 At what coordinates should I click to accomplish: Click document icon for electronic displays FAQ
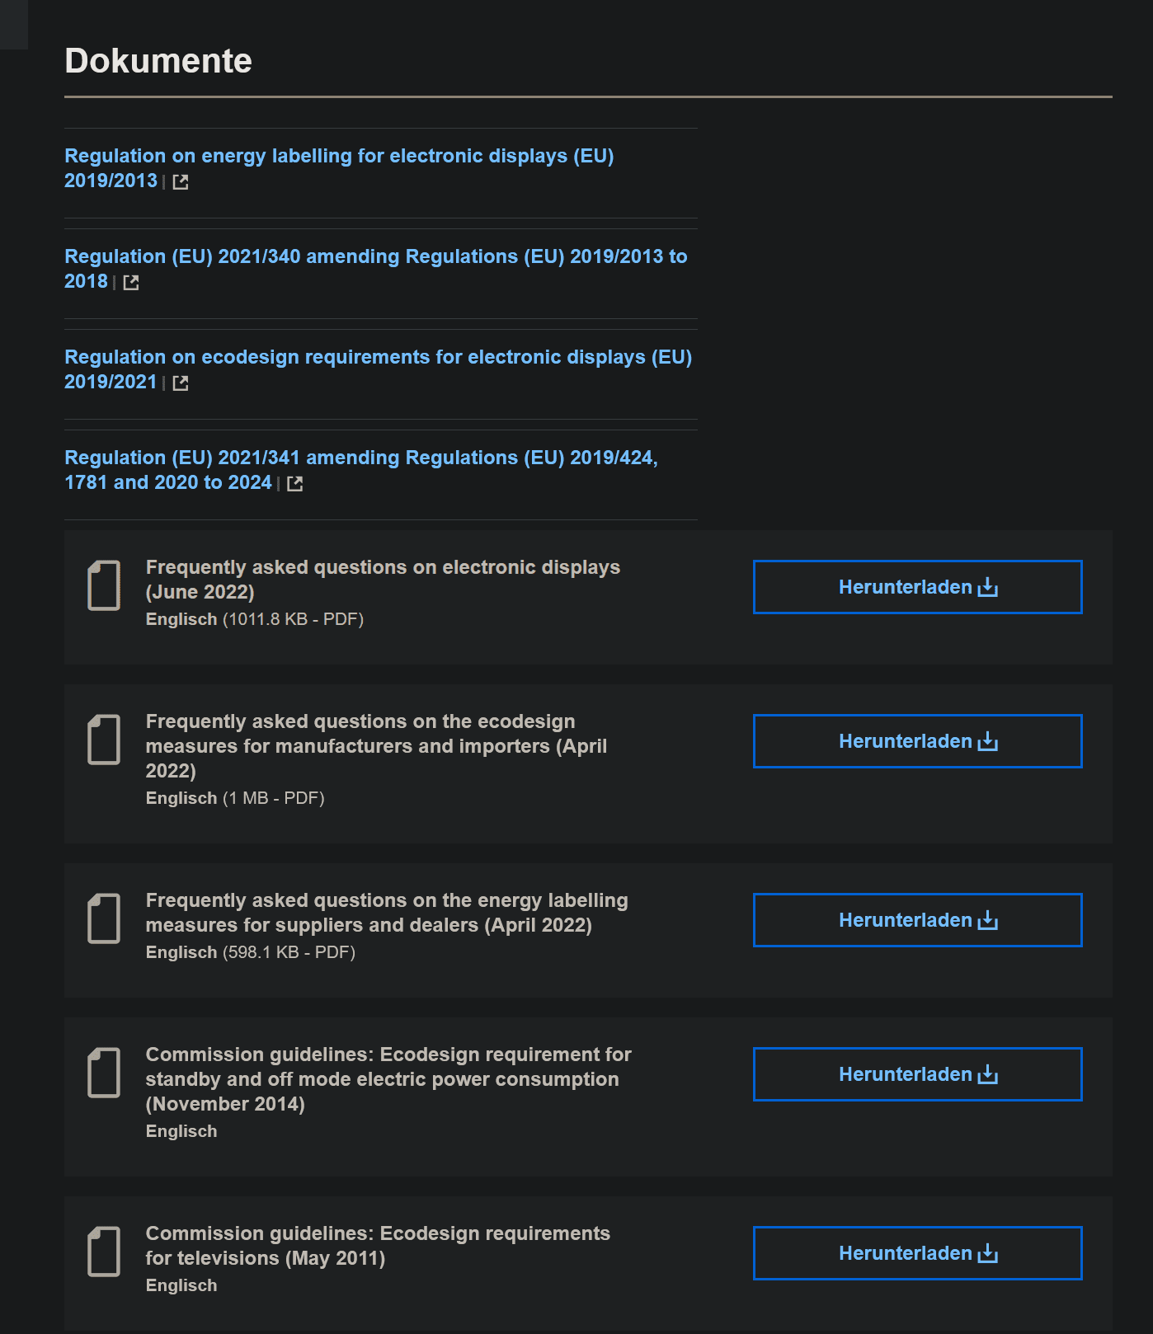click(x=104, y=585)
